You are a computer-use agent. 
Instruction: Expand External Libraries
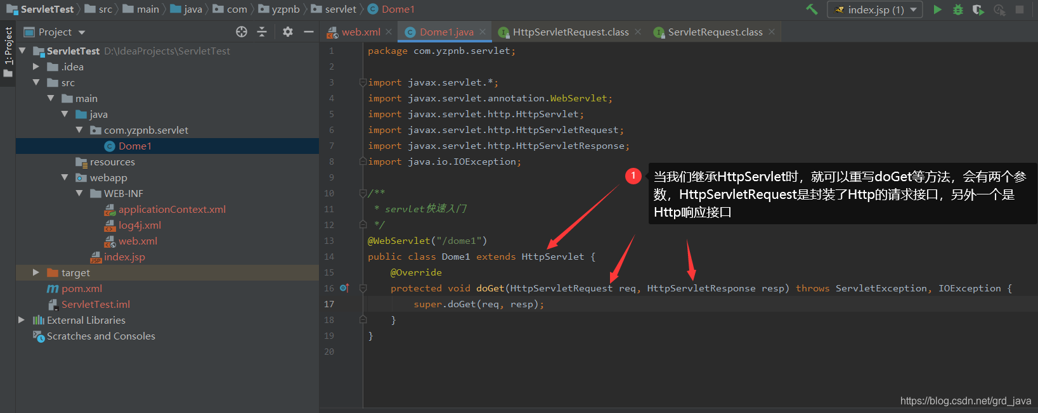click(22, 320)
